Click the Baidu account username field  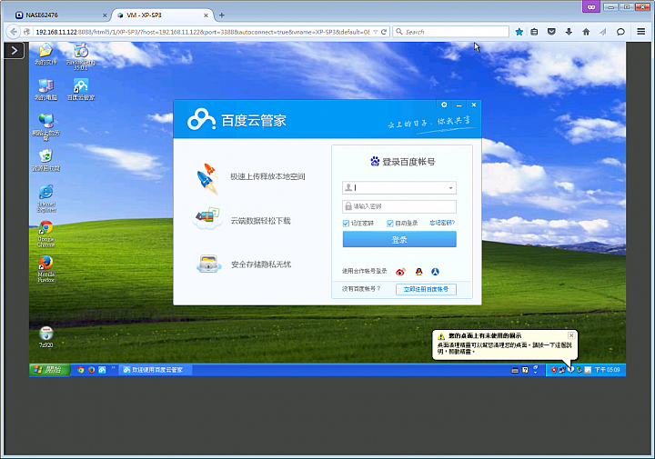click(399, 188)
